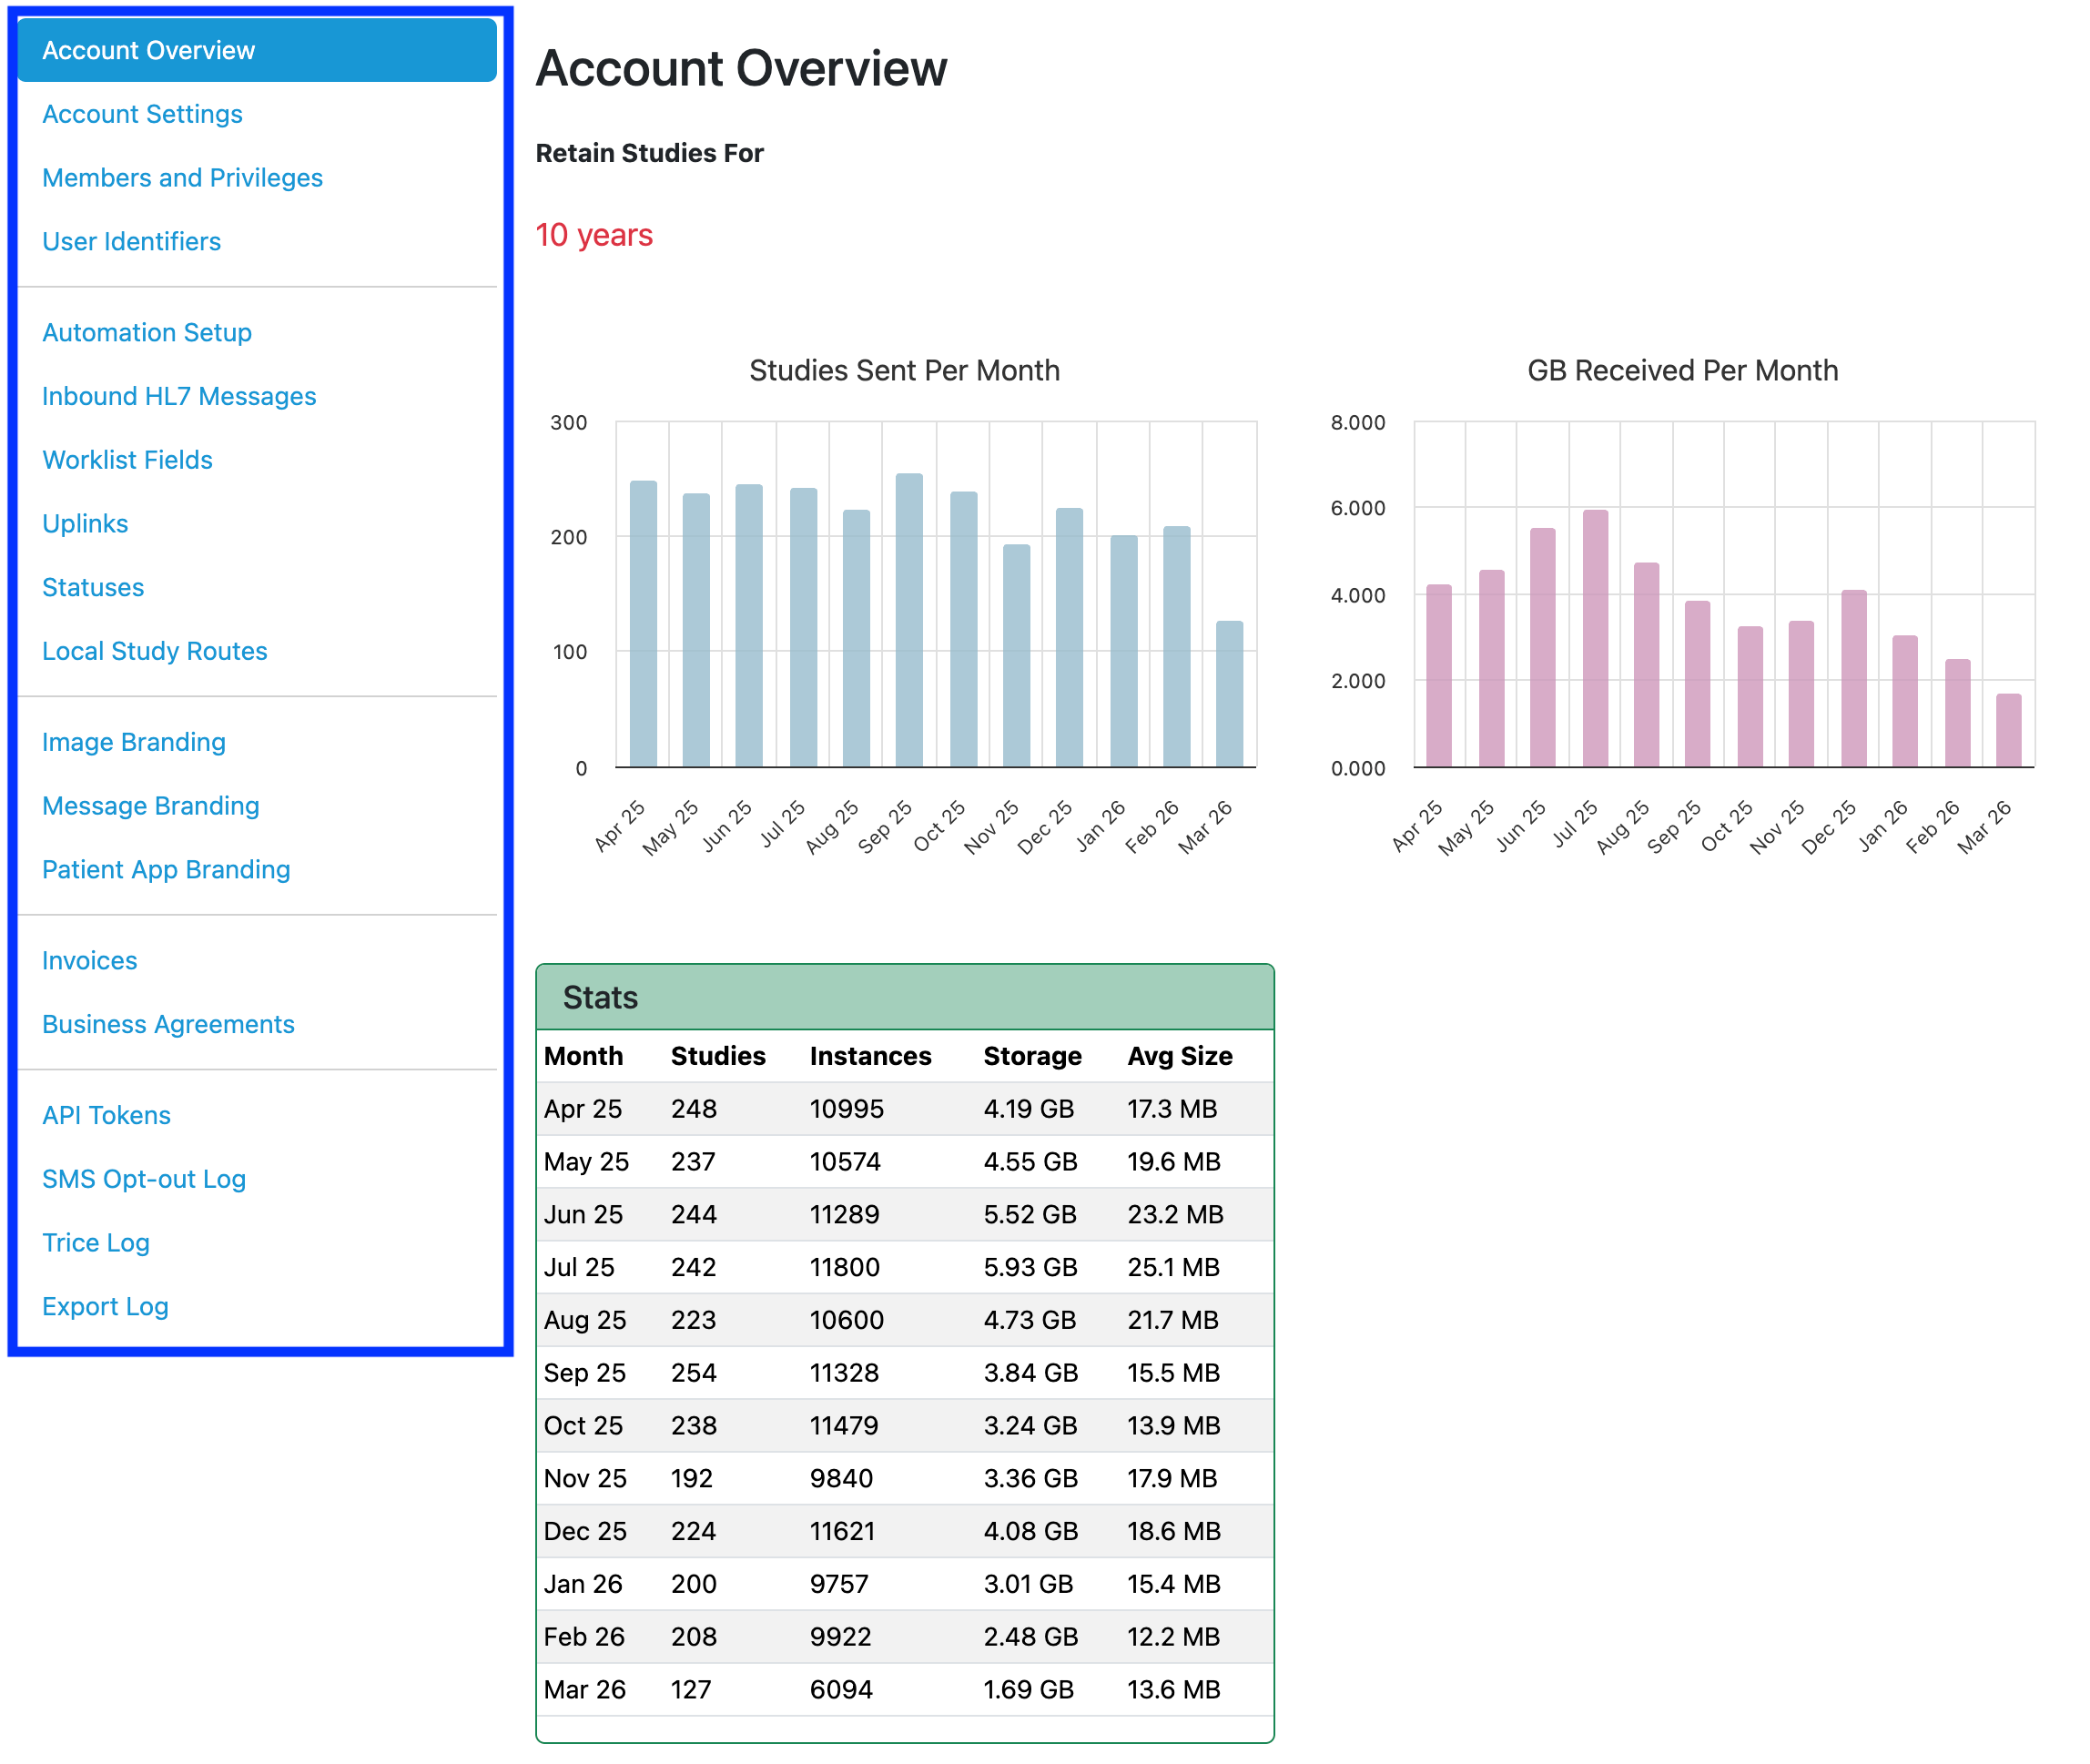Open Business Agreements

point(168,1024)
